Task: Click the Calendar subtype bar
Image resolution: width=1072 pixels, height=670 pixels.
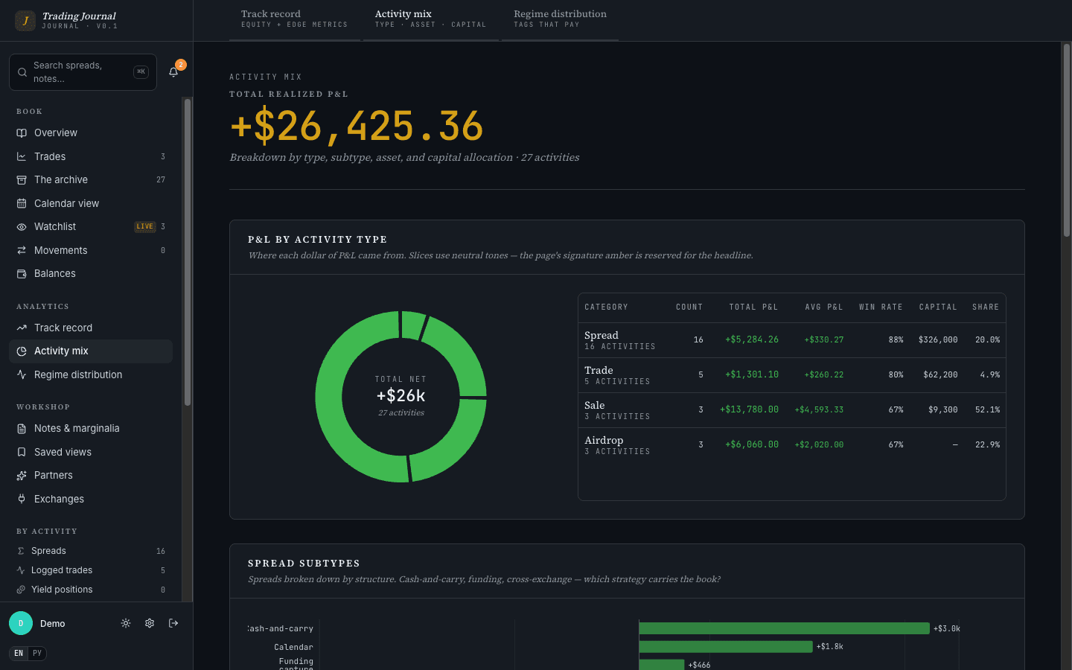Action: [726, 646]
